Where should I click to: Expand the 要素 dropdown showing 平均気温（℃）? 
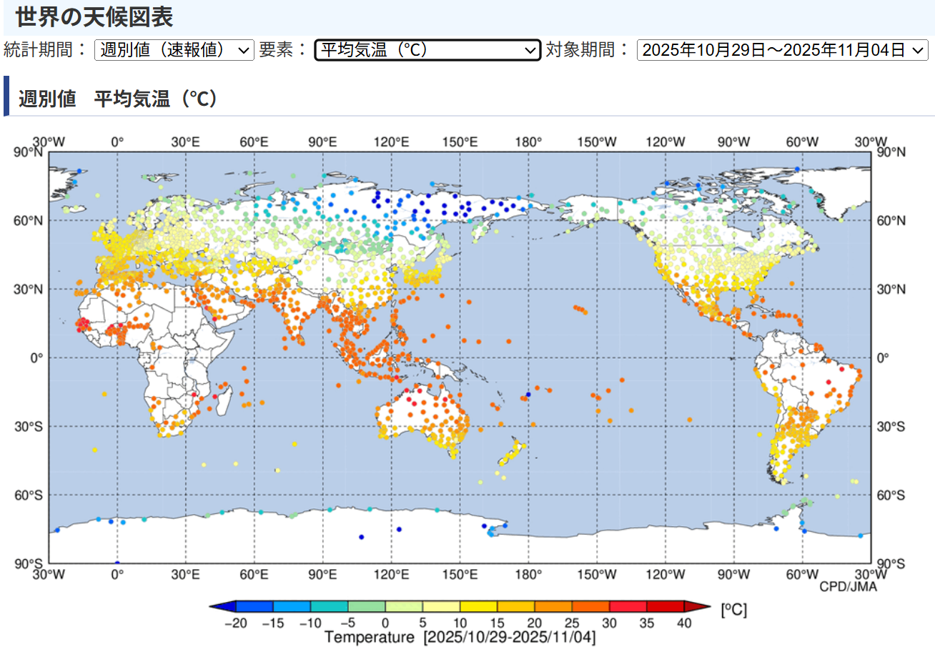click(x=427, y=50)
